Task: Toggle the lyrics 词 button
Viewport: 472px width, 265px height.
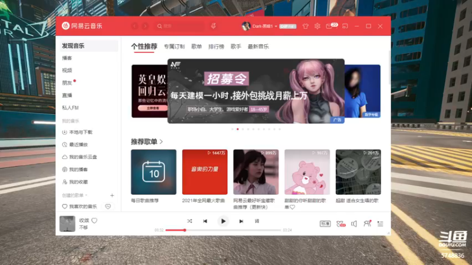Action: 257,221
